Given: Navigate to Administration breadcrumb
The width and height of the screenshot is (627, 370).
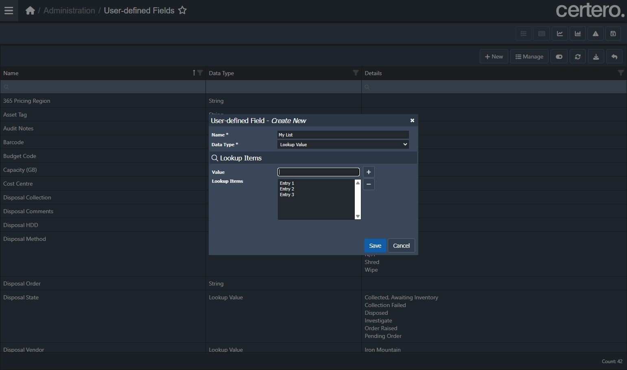Looking at the screenshot, I should pyautogui.click(x=69, y=11).
